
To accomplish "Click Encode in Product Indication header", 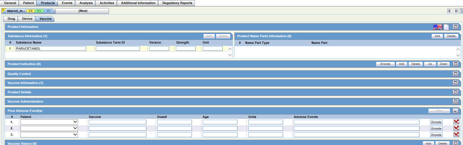I will [385, 64].
